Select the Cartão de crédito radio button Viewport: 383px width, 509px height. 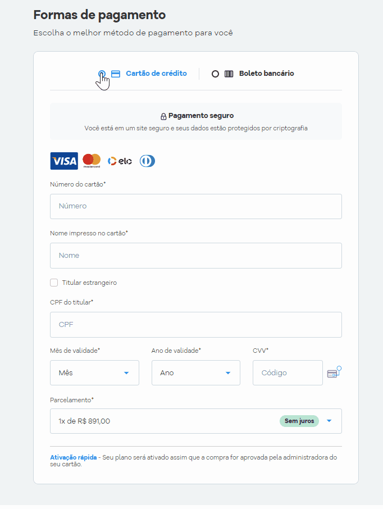pyautogui.click(x=102, y=74)
